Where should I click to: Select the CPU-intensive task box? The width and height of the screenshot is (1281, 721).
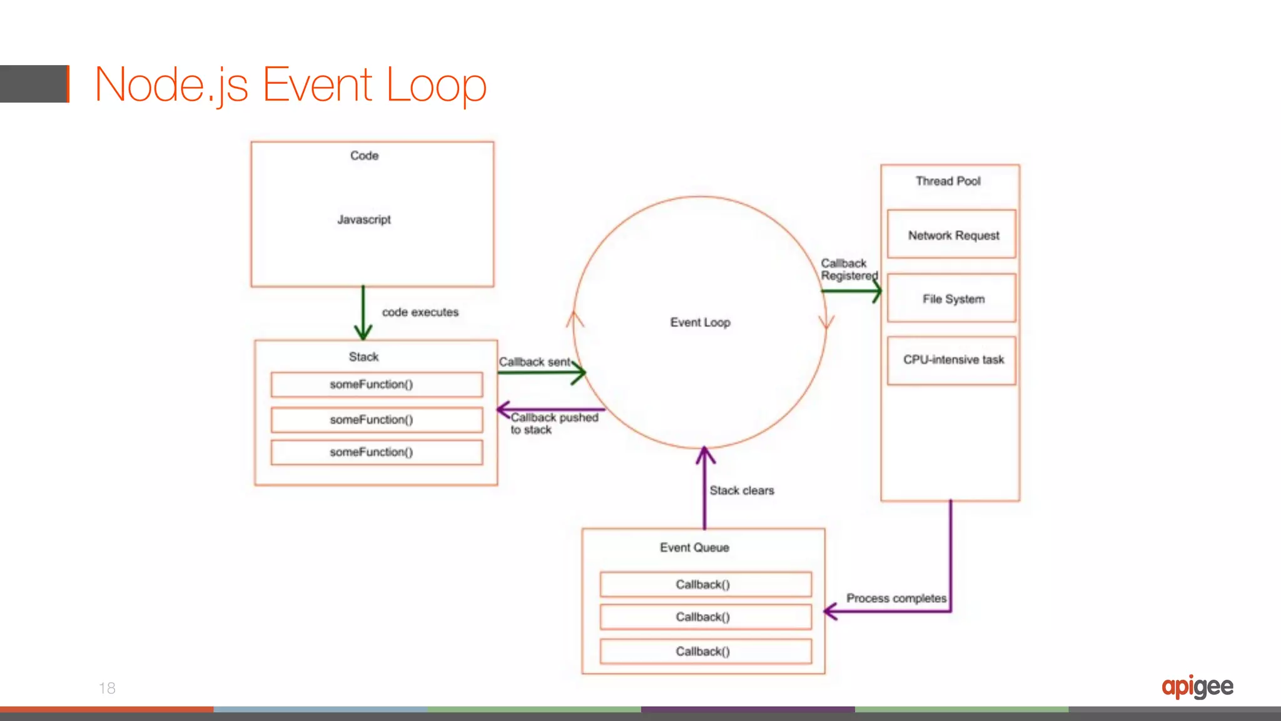[951, 360]
